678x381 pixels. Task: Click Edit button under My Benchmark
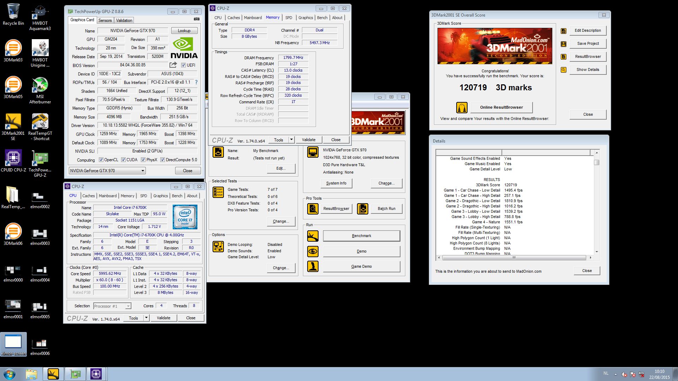pos(281,168)
